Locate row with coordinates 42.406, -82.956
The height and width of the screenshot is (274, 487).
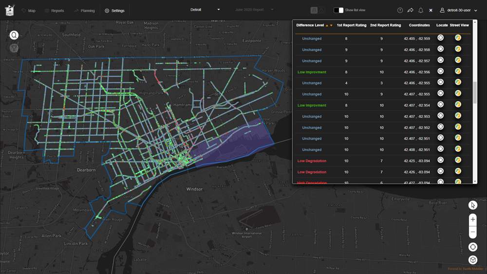[x=440, y=71]
